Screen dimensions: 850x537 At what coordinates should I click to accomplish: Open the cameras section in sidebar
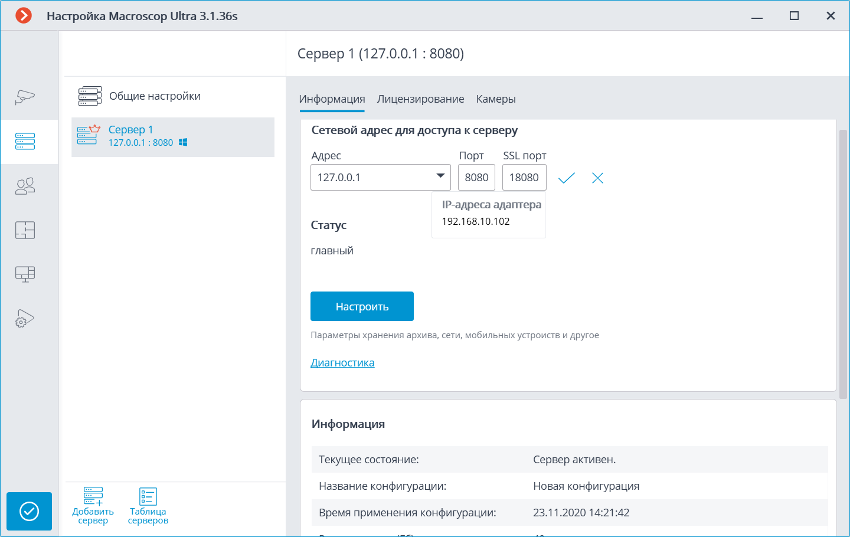(25, 97)
